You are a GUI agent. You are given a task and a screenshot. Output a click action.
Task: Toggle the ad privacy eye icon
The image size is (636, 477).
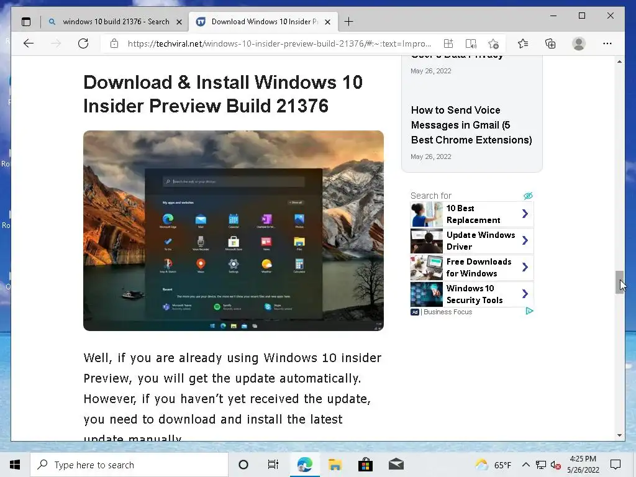[x=528, y=196]
